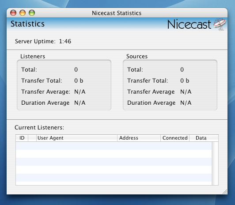Sort by the Connected column header
Viewport: 235px width, 205px height.
point(175,138)
